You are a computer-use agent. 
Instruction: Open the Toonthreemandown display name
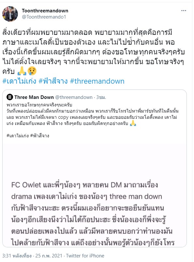coord(45,11)
